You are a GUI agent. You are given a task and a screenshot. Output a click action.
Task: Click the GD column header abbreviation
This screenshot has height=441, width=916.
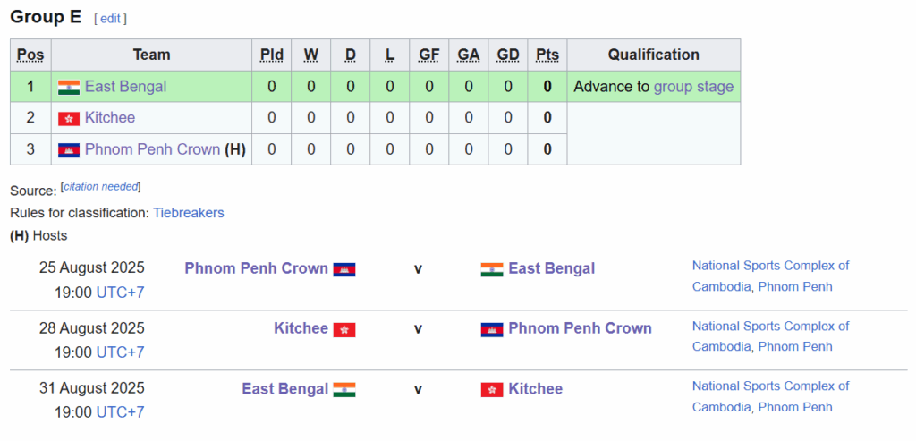[x=508, y=55]
